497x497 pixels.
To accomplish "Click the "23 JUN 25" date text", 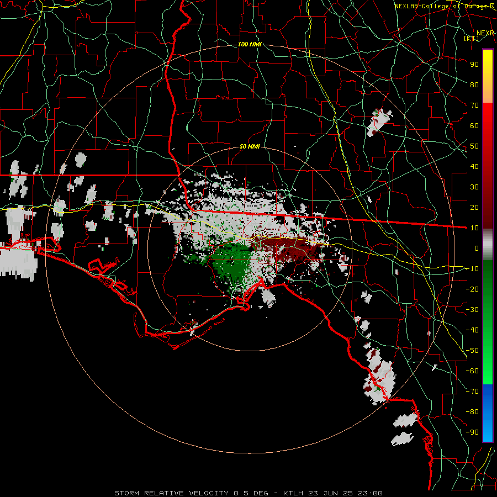I will click(331, 493).
